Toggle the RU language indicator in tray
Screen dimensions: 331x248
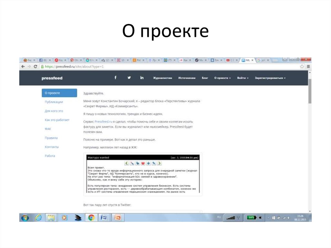click(218, 217)
